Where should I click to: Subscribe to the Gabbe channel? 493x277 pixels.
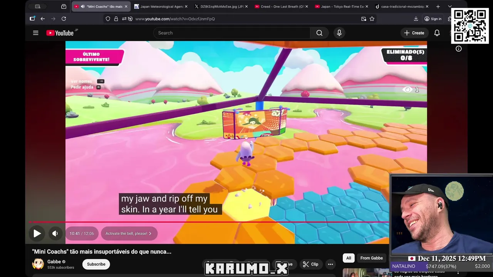(x=96, y=264)
